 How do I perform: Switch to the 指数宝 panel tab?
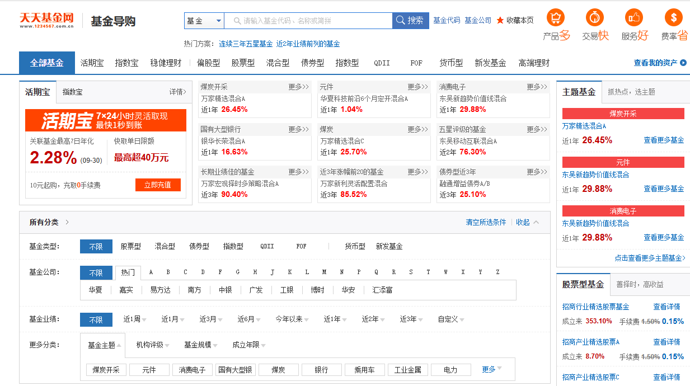pyautogui.click(x=72, y=92)
